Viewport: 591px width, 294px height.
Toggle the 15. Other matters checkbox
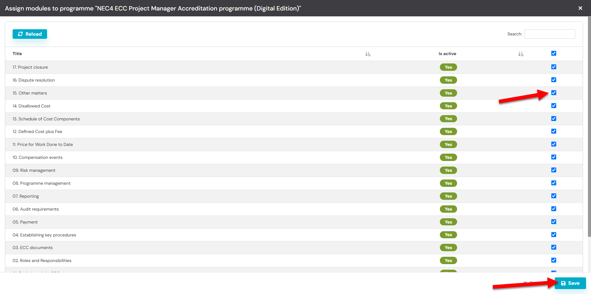point(554,93)
